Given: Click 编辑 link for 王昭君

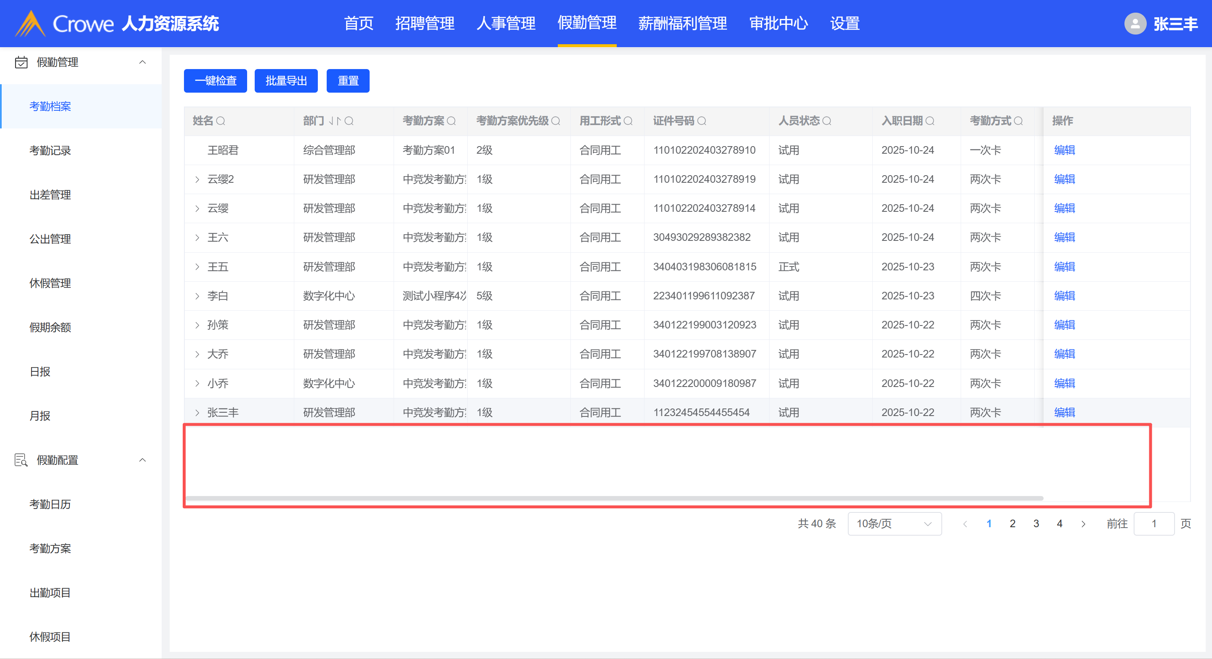Looking at the screenshot, I should coord(1064,150).
